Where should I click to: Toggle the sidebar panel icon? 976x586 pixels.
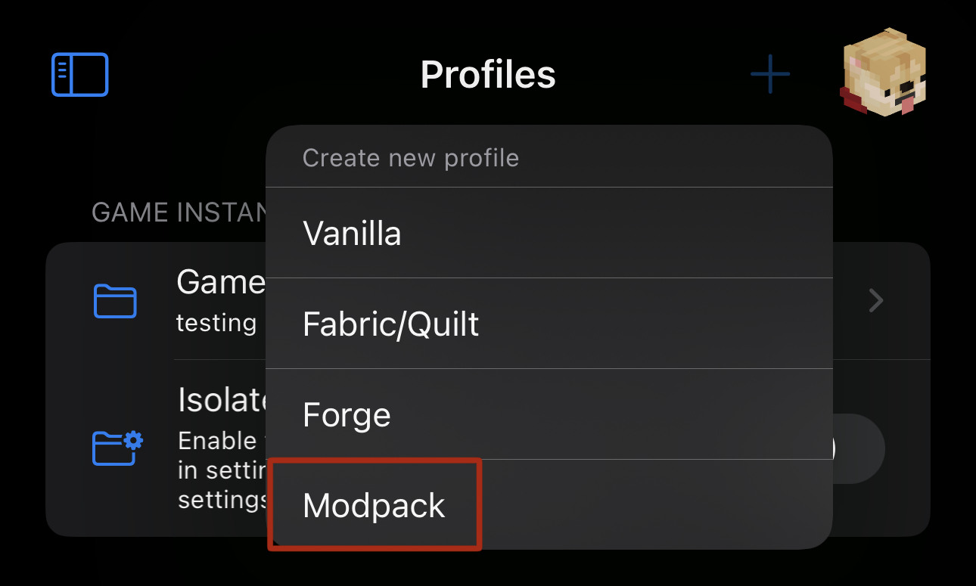pyautogui.click(x=79, y=75)
